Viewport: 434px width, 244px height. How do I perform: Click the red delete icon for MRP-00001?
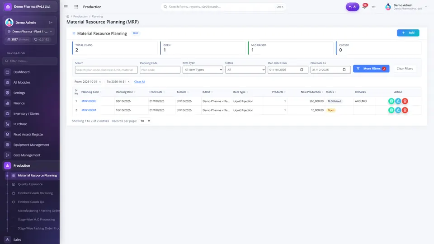tap(405, 110)
